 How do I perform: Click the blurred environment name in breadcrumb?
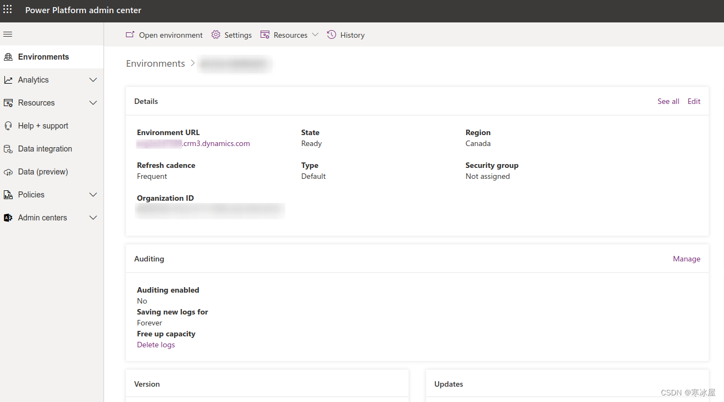click(235, 64)
